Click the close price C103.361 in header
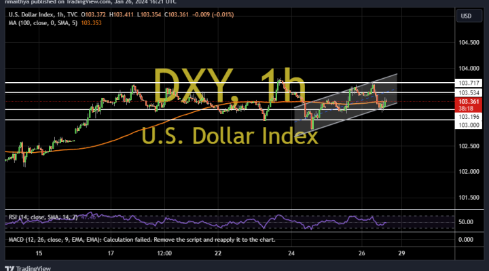489x271 pixels. coord(177,15)
